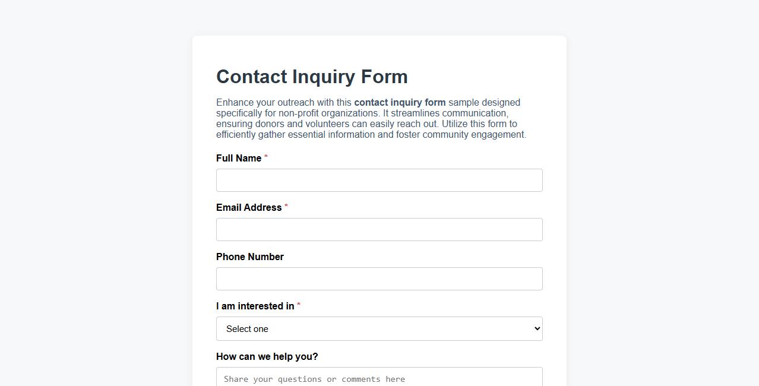Viewport: 759px width, 386px height.
Task: Click the Email Address label
Action: click(x=249, y=207)
